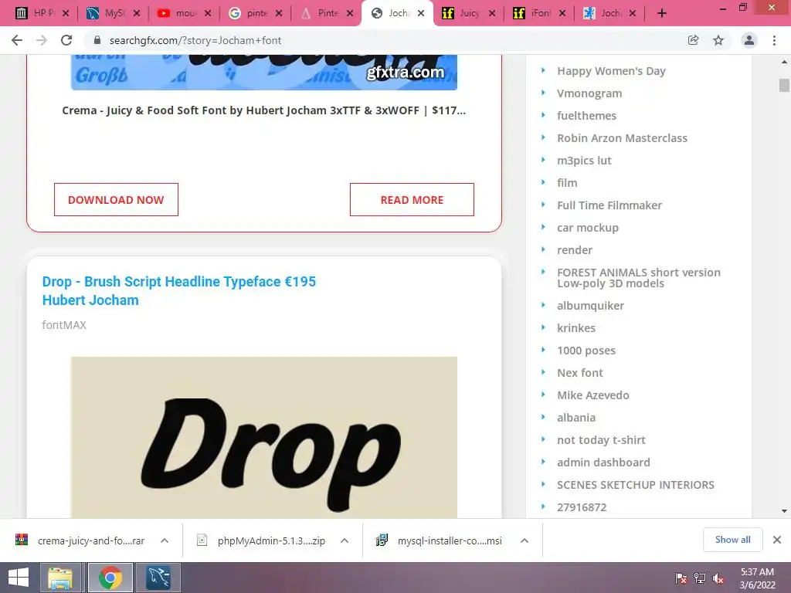Open a new browser tab
This screenshot has height=593, width=791.
pos(662,13)
